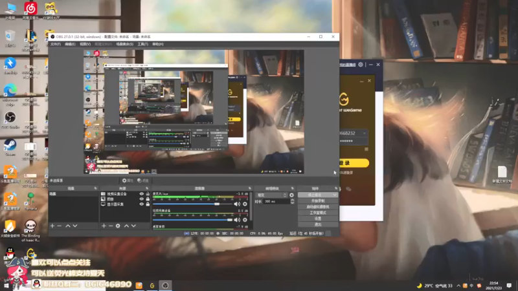The height and width of the screenshot is (291, 518).
Task: Expand the WeGame account number dropdown
Action: click(365, 133)
